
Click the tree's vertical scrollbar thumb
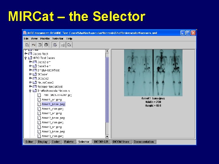coord(107,90)
